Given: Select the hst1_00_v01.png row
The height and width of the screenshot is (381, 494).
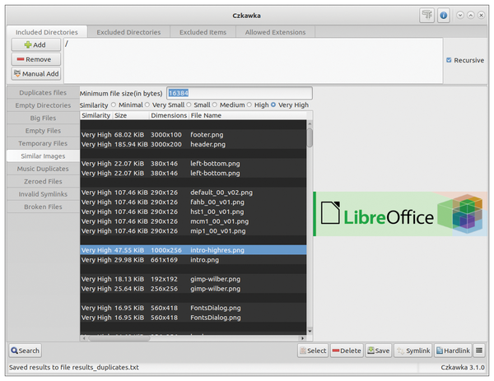Looking at the screenshot, I should [193, 211].
